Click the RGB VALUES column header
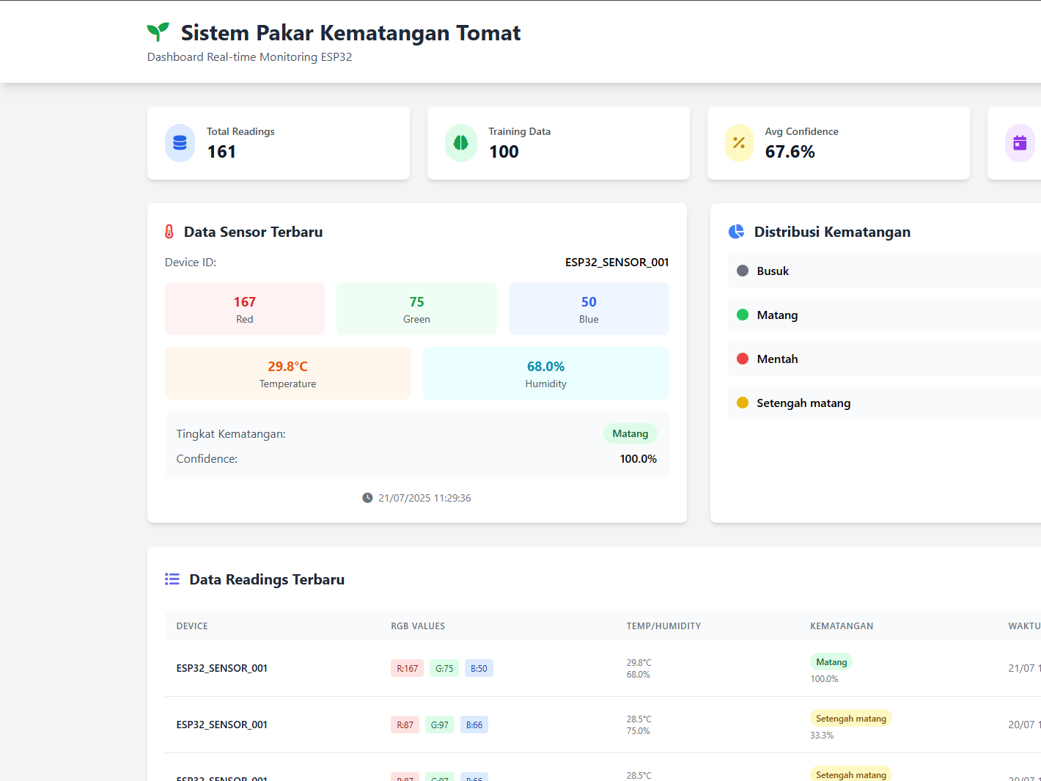This screenshot has height=781, width=1041. pyautogui.click(x=418, y=626)
